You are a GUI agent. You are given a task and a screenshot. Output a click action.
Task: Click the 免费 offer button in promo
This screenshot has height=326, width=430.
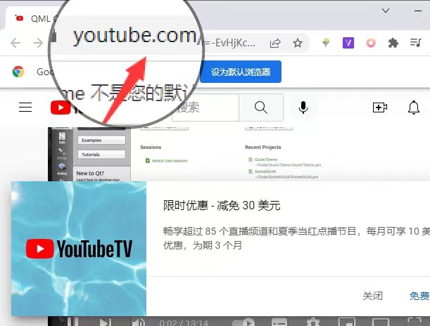(419, 296)
